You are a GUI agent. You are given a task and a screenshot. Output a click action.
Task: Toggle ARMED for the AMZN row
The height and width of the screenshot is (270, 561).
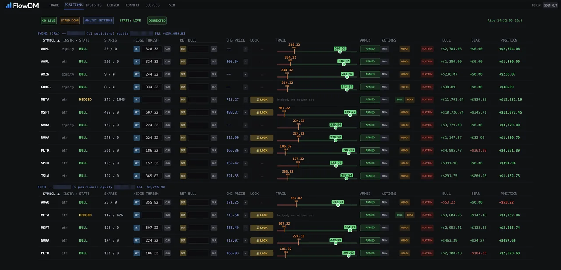click(370, 74)
